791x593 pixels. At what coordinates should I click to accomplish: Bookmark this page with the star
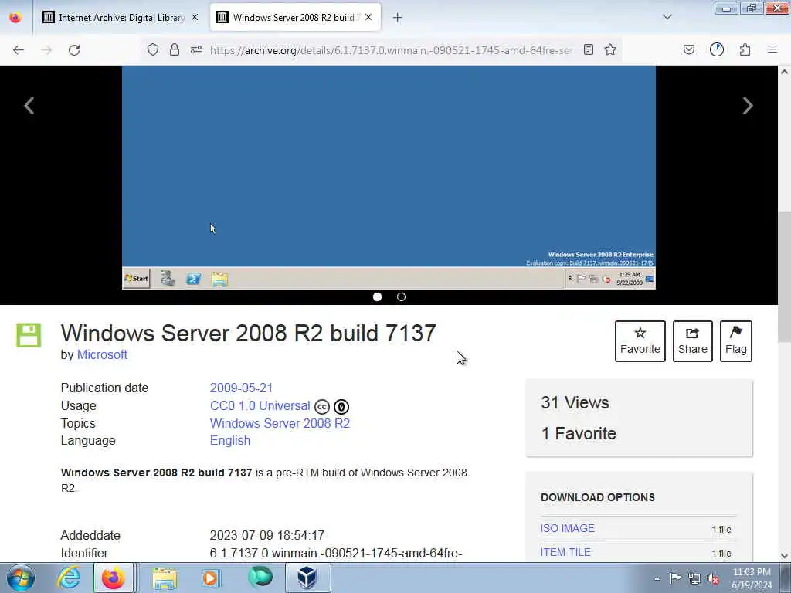click(610, 49)
